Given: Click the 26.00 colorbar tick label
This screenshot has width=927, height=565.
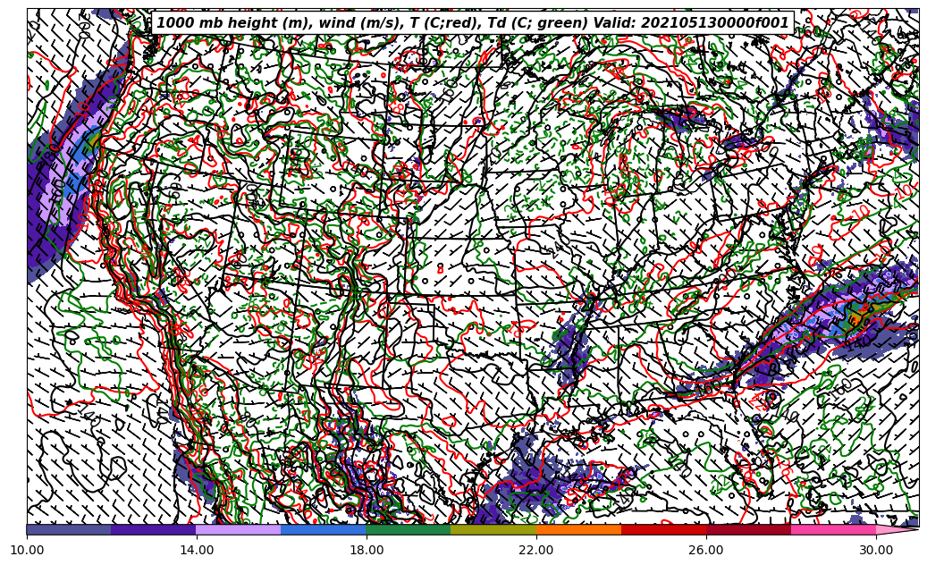Looking at the screenshot, I should point(706,550).
